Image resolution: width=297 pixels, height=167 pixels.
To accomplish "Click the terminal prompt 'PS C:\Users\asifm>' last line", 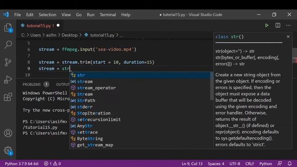I will [45, 133].
